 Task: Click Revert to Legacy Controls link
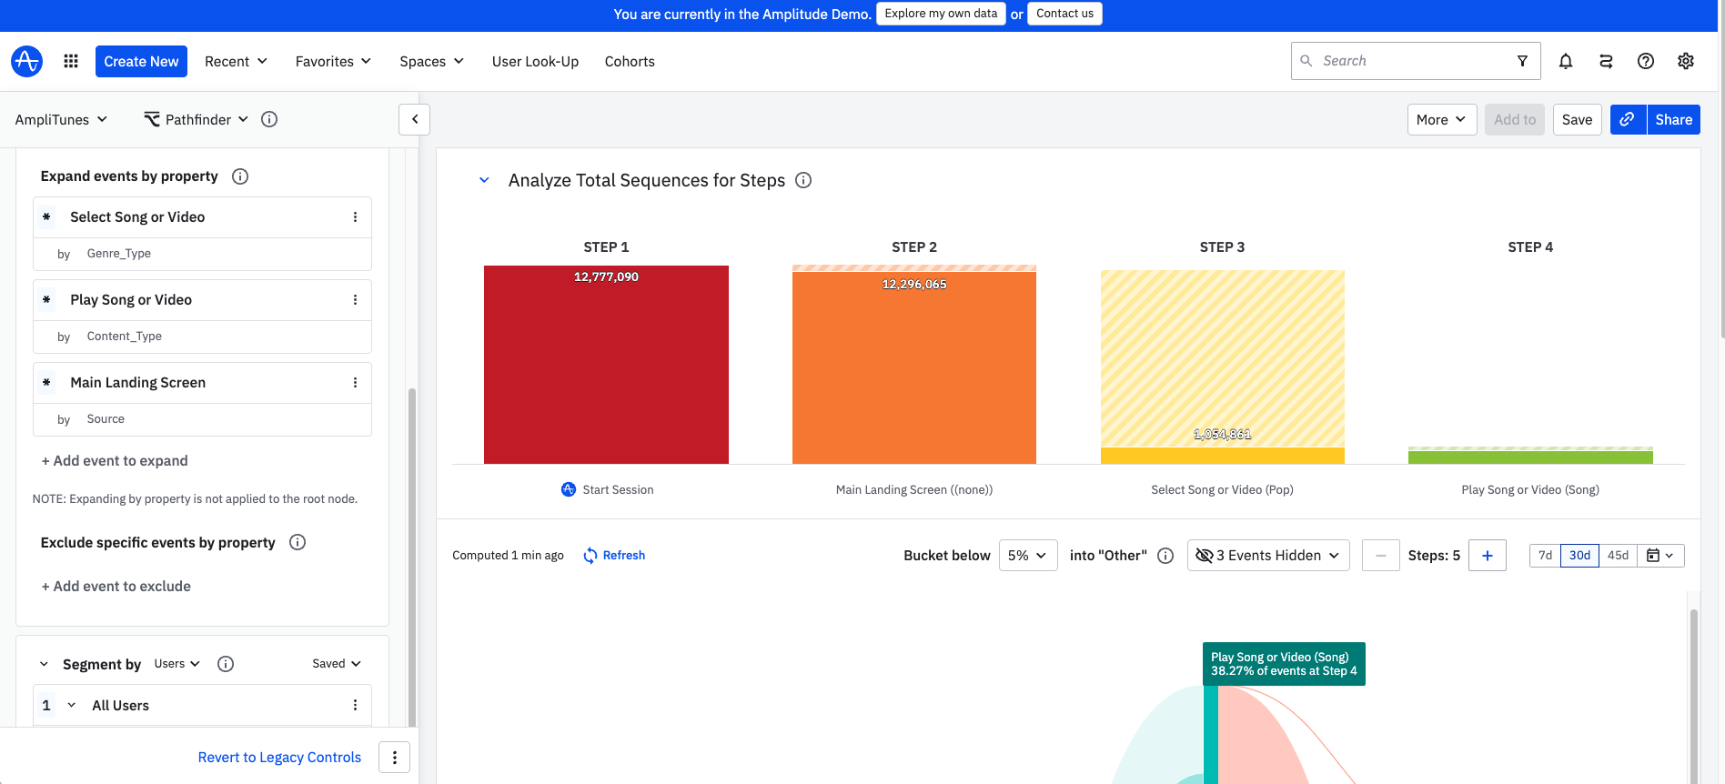(279, 758)
